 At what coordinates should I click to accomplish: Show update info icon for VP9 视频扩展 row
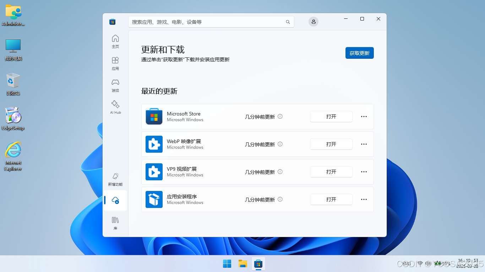point(280,171)
